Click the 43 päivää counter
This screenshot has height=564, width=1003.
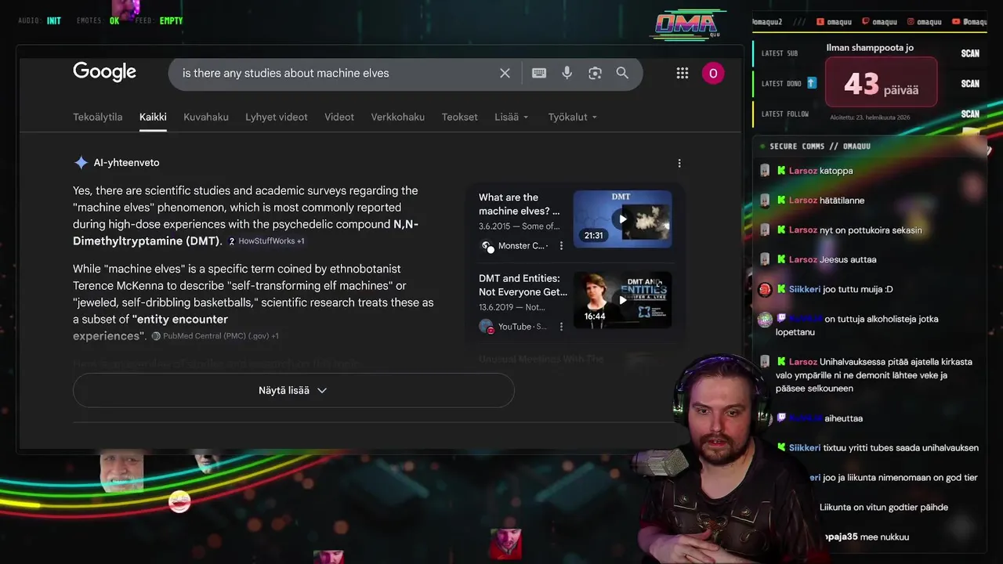point(881,82)
